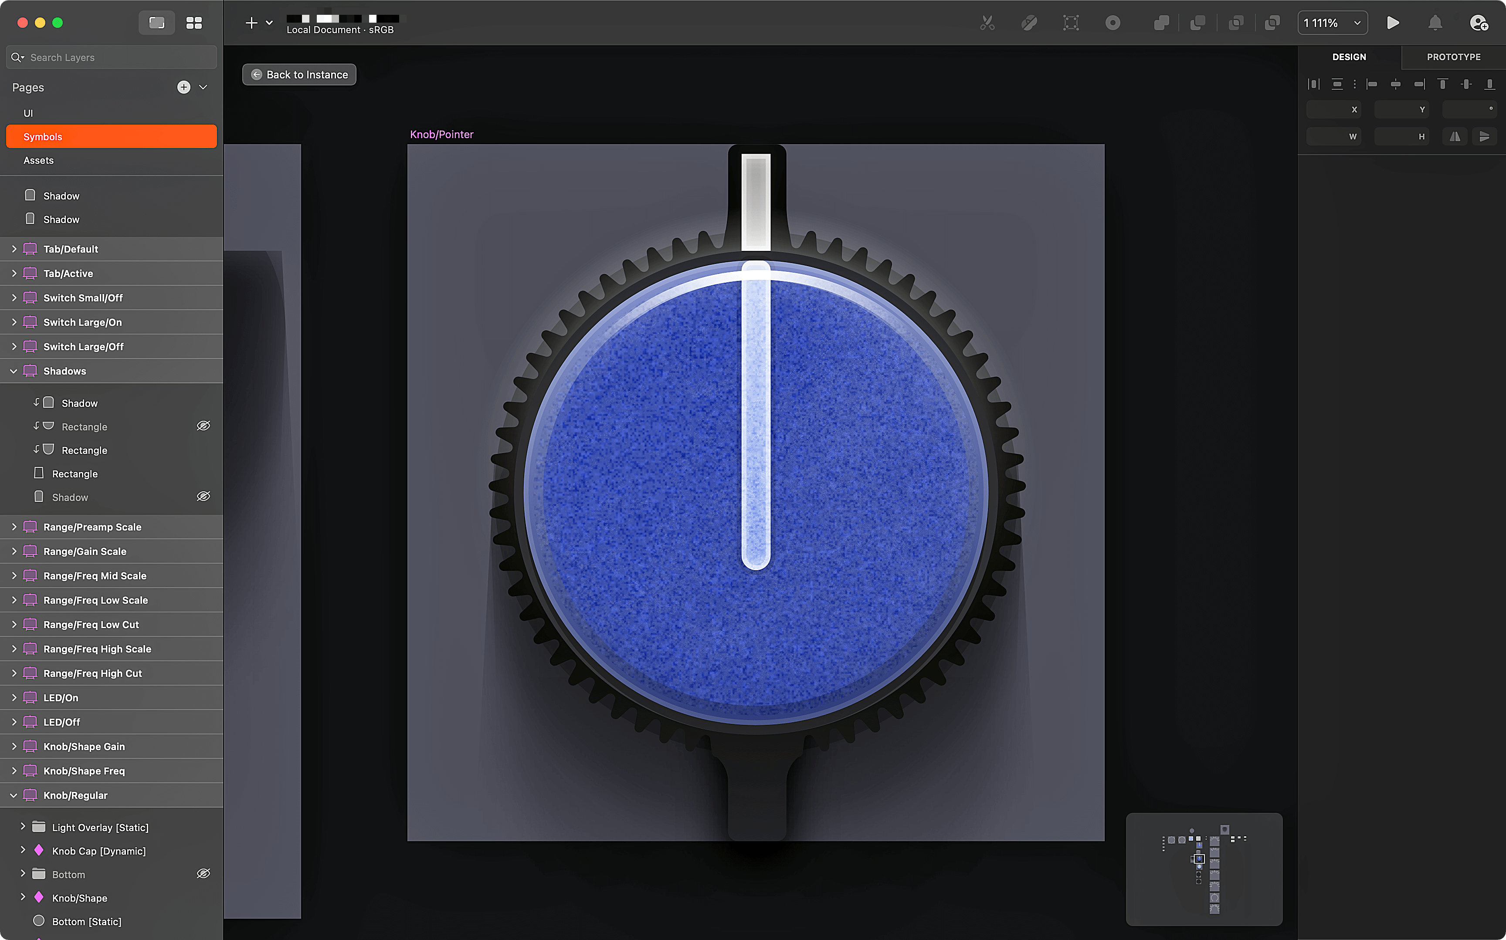
Task: Select the Design tab in the inspector
Action: click(x=1349, y=57)
